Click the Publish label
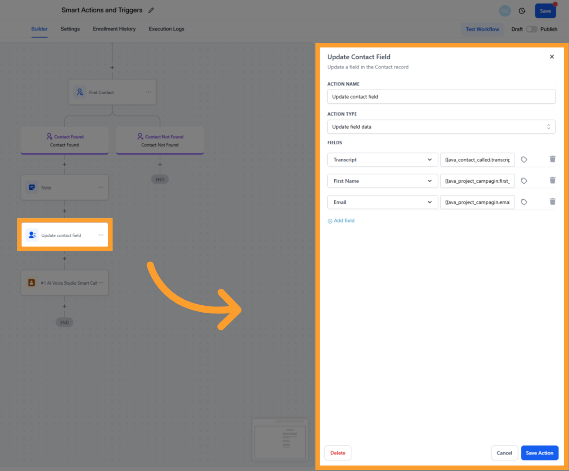The width and height of the screenshot is (569, 471). (x=548, y=29)
